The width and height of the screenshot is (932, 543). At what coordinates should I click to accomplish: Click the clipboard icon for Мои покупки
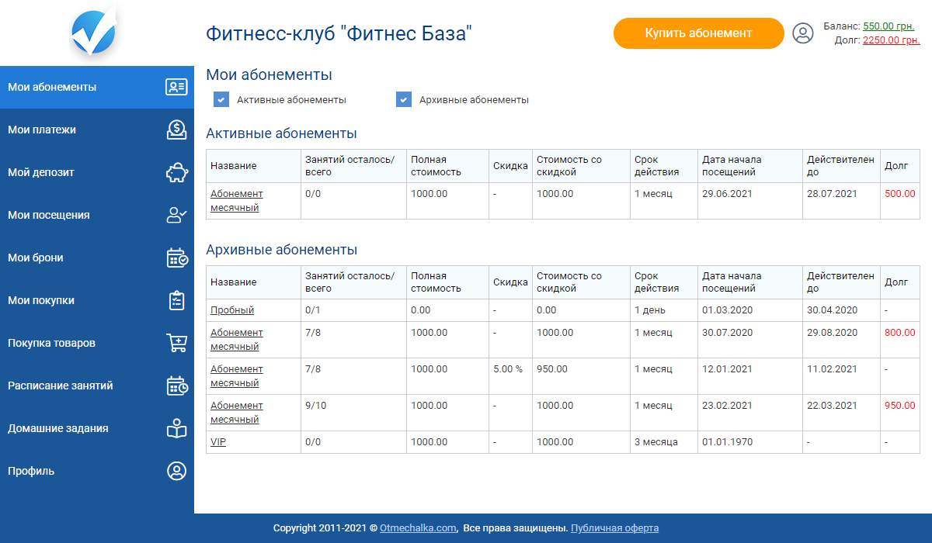click(176, 300)
